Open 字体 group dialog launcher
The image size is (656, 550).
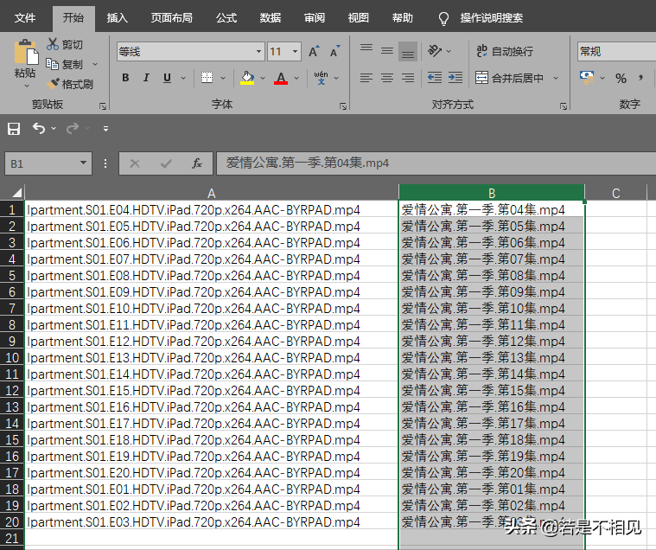343,106
